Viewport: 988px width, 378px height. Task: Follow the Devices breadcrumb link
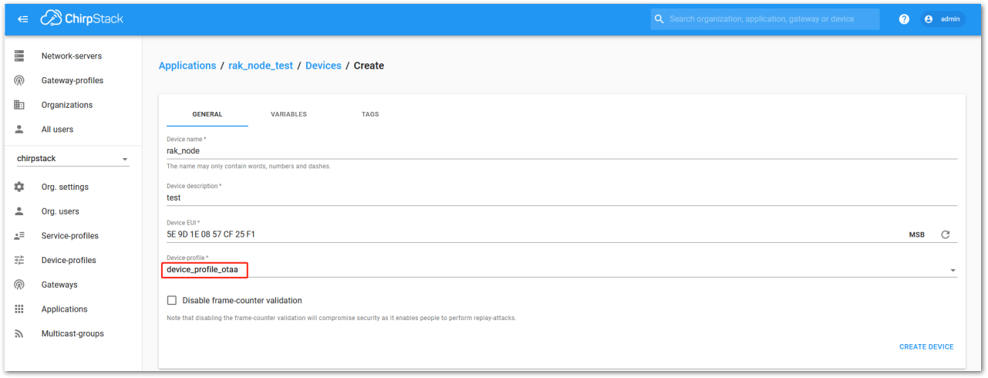tap(323, 66)
